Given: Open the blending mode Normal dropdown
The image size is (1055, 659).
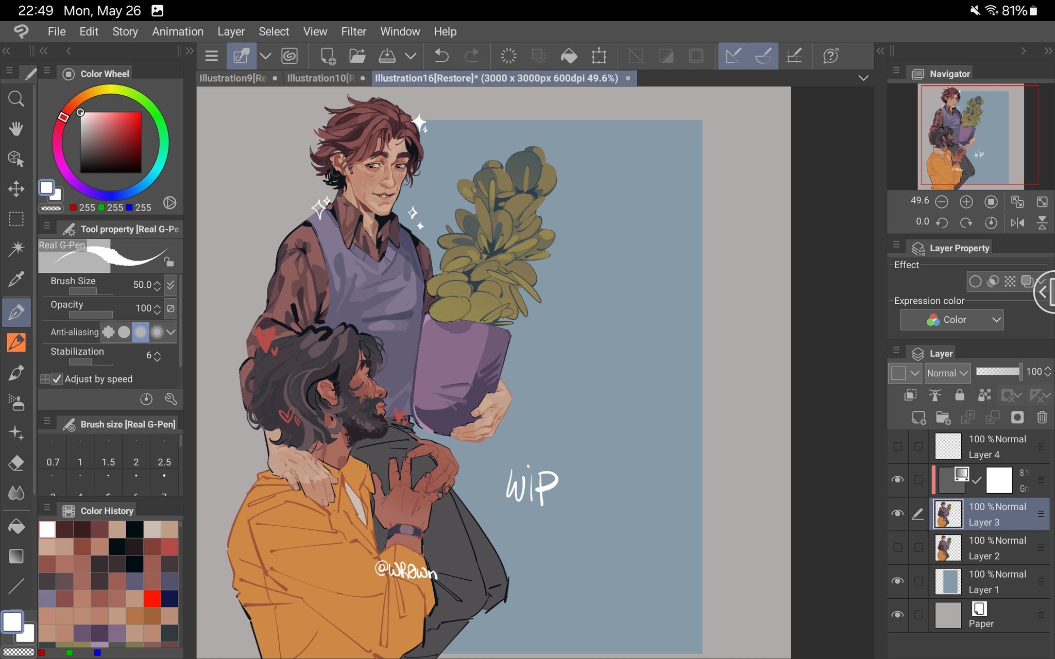Looking at the screenshot, I should (947, 373).
